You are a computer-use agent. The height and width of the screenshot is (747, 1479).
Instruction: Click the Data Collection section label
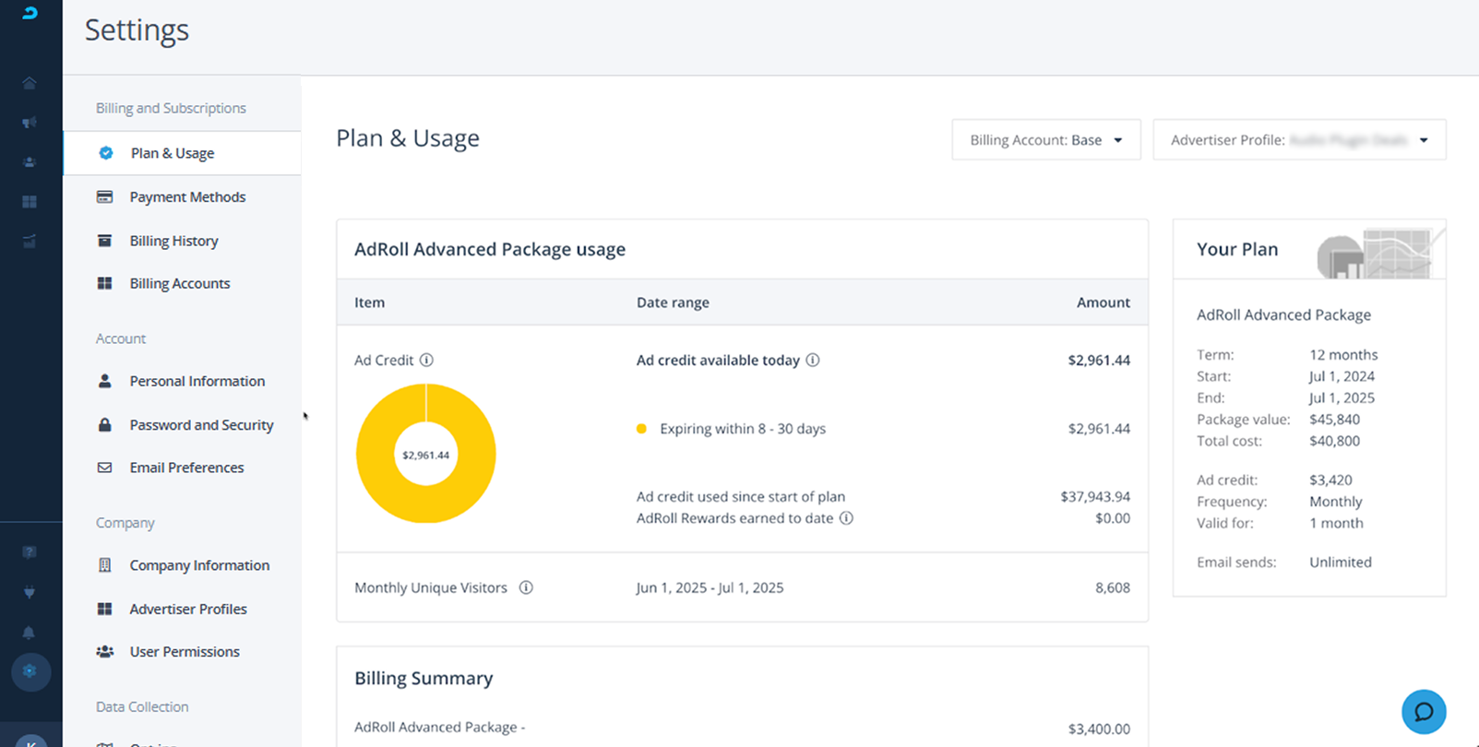coord(142,706)
